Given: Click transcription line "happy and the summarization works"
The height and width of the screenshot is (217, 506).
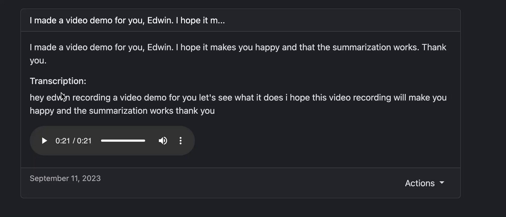Looking at the screenshot, I should tap(122, 111).
